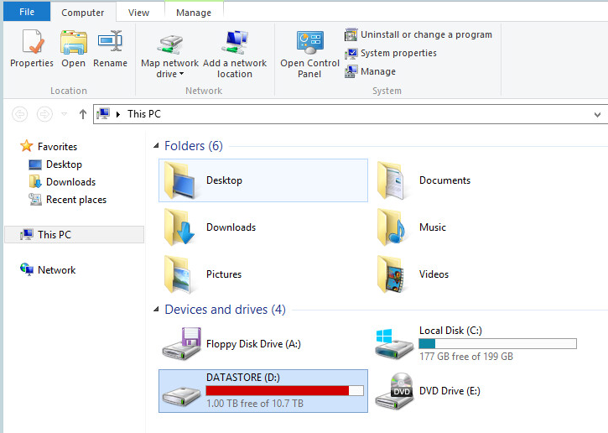This screenshot has width=608, height=433.
Task: Select Desktop under Favorites
Action: [55, 164]
